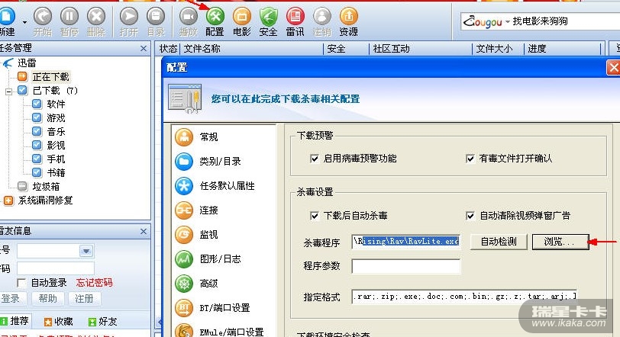Screen dimensions: 620x337
Task: Click the 删除 delete toolbar icon
Action: coord(96,22)
